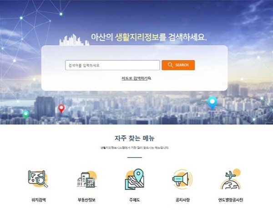Click the magnifier icon inside SEARCH button
Viewport: 273px width, 210px height.
(170, 65)
